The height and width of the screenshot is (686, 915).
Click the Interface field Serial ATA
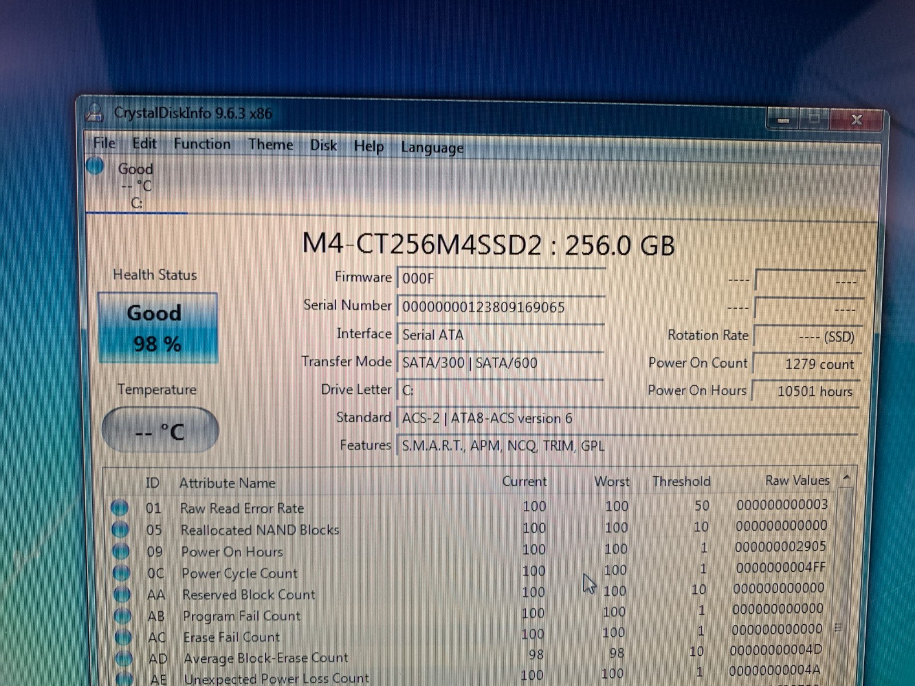(501, 334)
